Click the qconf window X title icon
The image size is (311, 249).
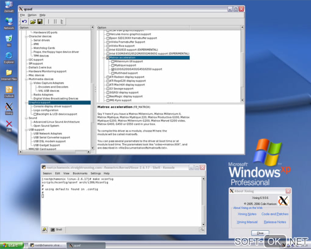click(21, 9)
